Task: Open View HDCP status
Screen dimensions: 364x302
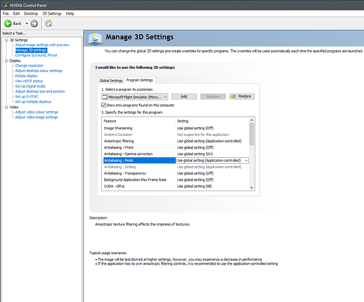Action: coord(29,81)
